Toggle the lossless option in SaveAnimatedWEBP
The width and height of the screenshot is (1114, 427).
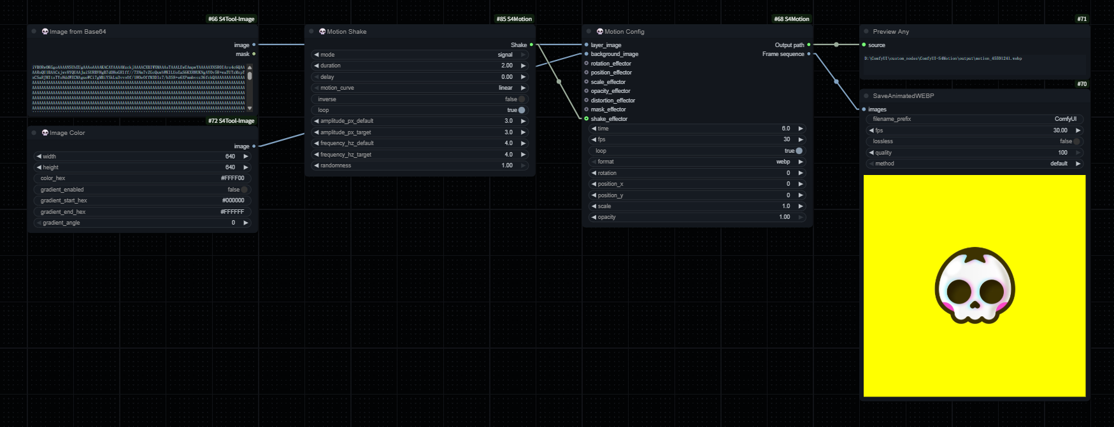point(1076,141)
